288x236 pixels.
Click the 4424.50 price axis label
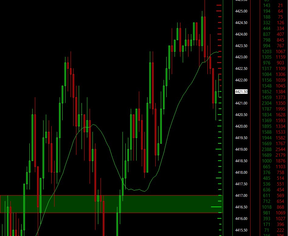click(x=241, y=23)
